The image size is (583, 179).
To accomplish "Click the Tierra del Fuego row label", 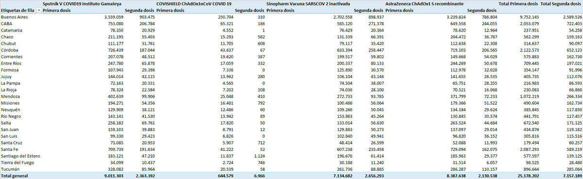I will pos(16,163).
